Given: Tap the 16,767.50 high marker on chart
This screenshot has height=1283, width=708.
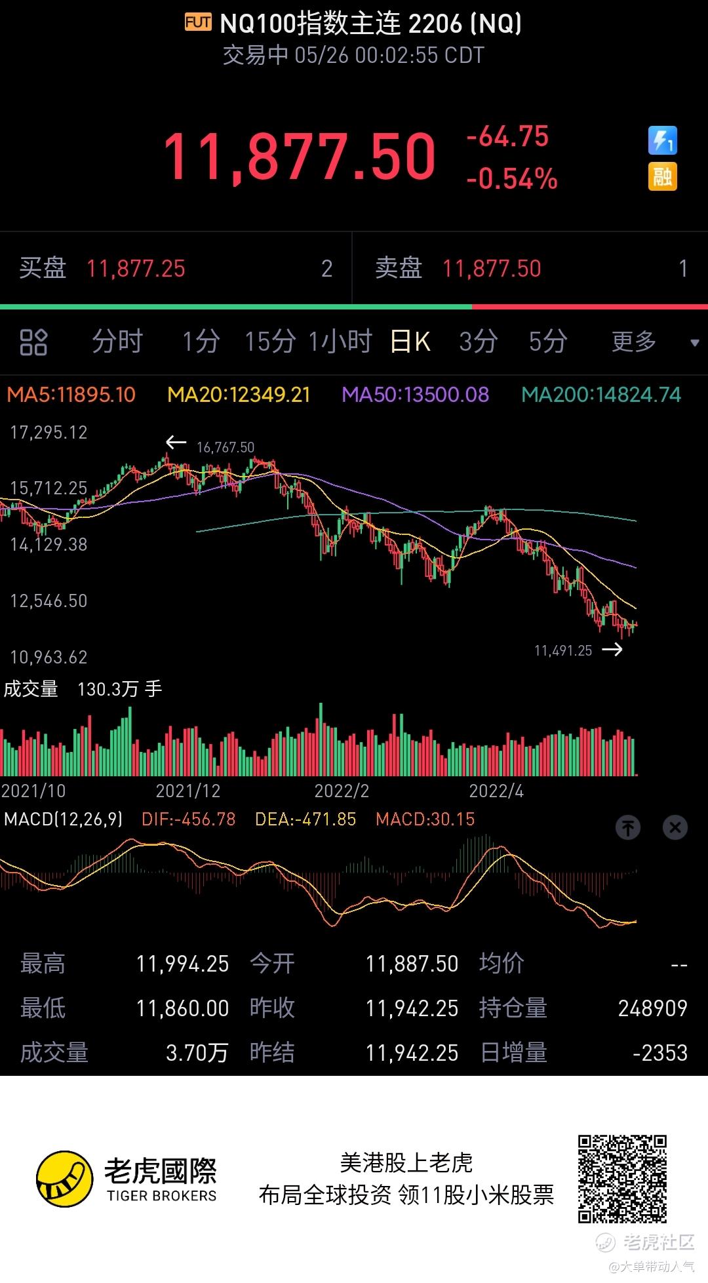Looking at the screenshot, I should coord(226,447).
